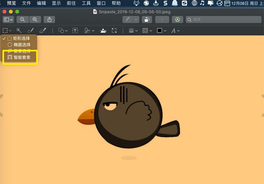This screenshot has height=184, width=264.
Task: Click the Adjust Size icon
Action: pos(114,30)
